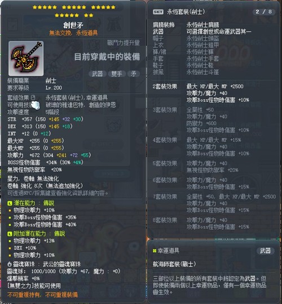
Task: Select the 雙手 tag
Action: click(x=117, y=74)
